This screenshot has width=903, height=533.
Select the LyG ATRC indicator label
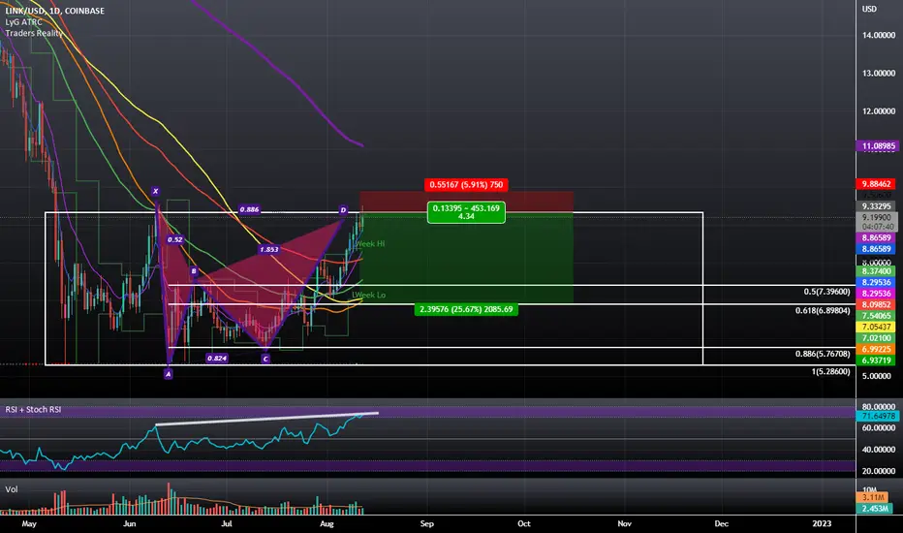point(23,22)
